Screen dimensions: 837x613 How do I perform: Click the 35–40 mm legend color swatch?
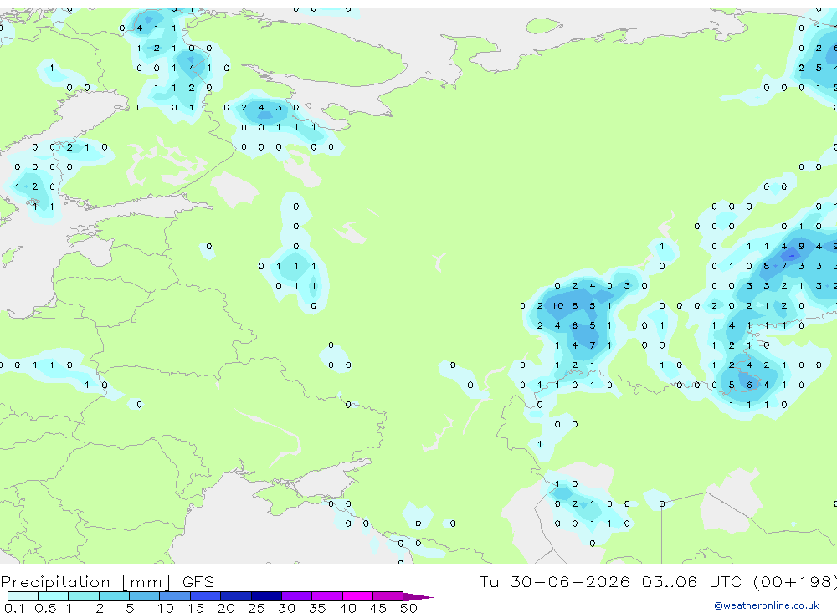pyautogui.click(x=327, y=596)
